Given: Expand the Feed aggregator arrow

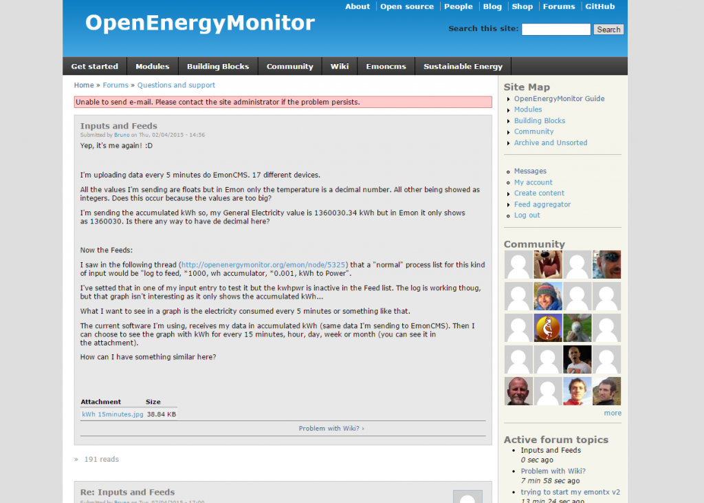Looking at the screenshot, I should tap(508, 205).
